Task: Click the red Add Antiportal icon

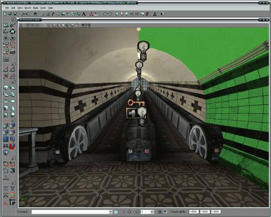Action: pos(12,146)
